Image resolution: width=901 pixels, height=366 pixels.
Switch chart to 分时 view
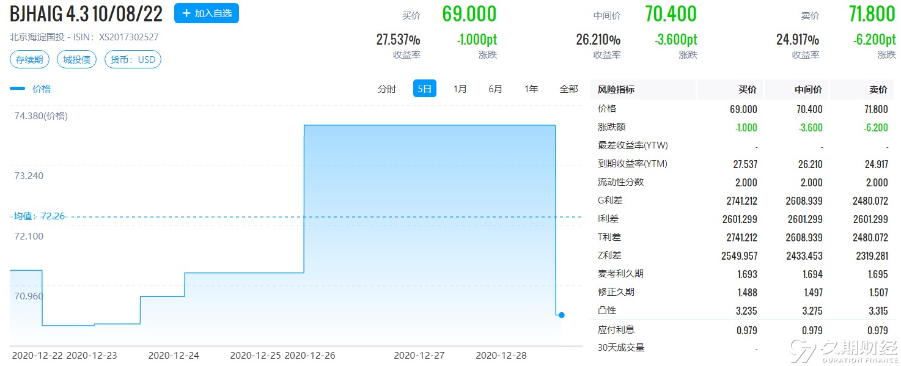tap(387, 89)
